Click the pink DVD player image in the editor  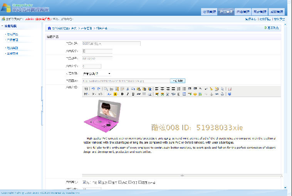(102, 116)
